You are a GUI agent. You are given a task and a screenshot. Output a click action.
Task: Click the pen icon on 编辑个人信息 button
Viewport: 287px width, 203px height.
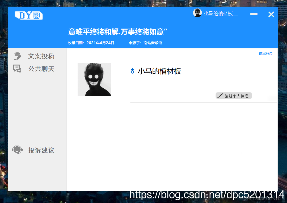[220, 96]
